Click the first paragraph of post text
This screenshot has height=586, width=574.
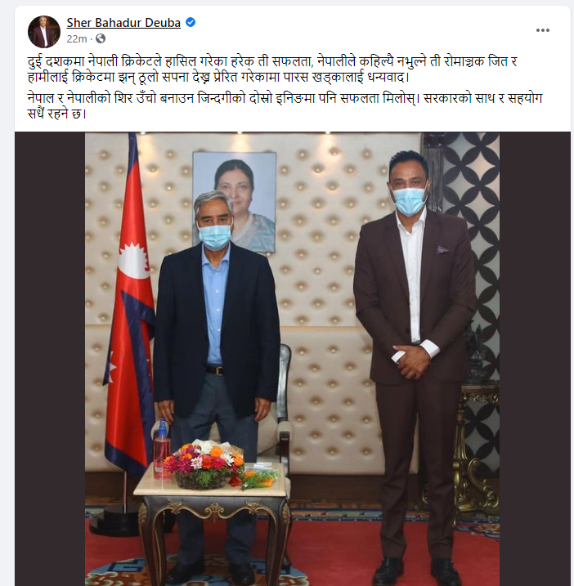click(x=272, y=69)
